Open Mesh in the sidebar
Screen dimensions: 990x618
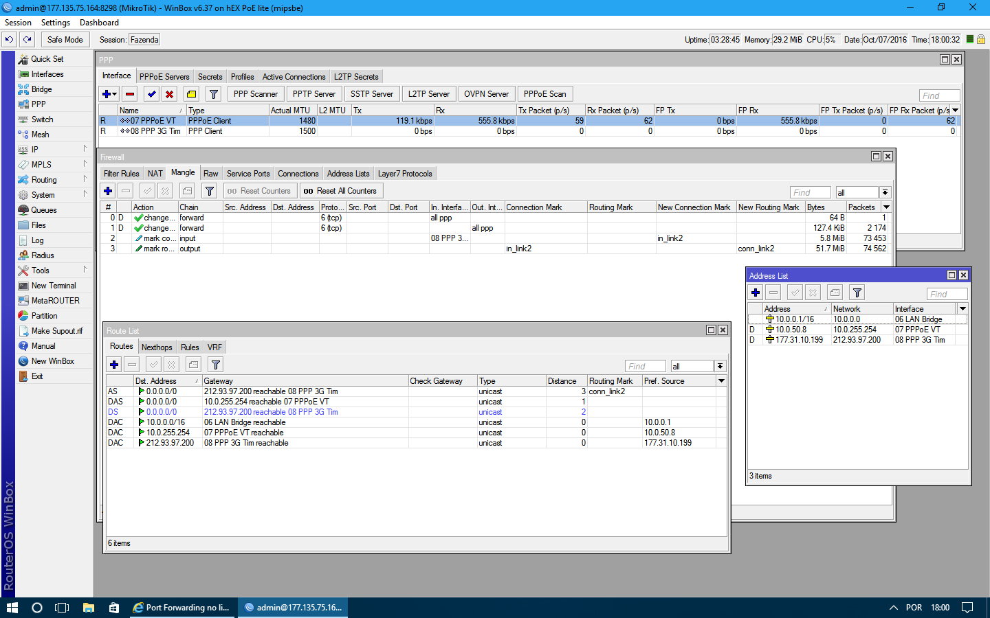[x=41, y=135]
